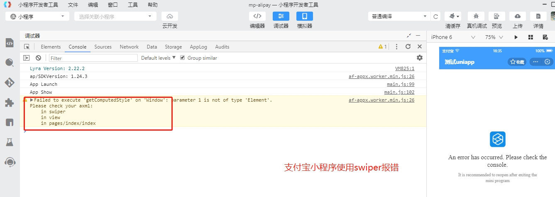The height and width of the screenshot is (197, 555).
Task: Reload the debugger with refresh icon
Action: point(408,47)
